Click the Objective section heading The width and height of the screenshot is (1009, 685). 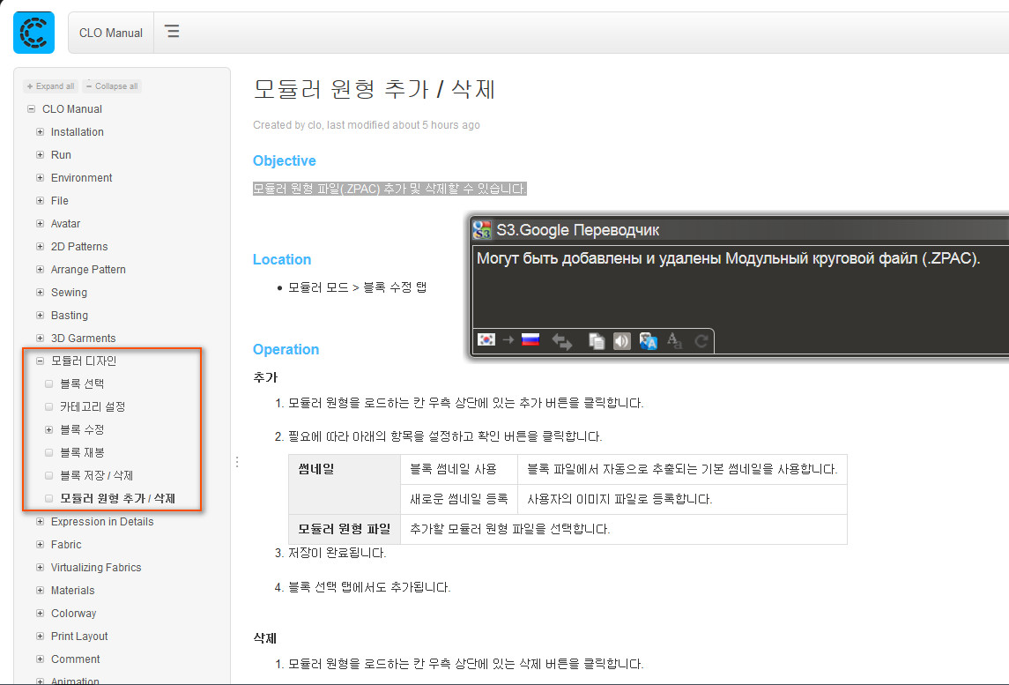[x=285, y=161]
